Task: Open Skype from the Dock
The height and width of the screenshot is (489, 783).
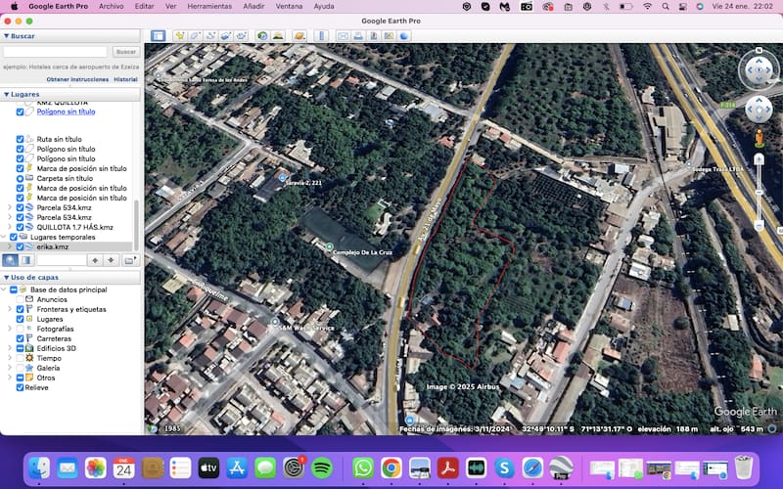Action: coord(505,468)
